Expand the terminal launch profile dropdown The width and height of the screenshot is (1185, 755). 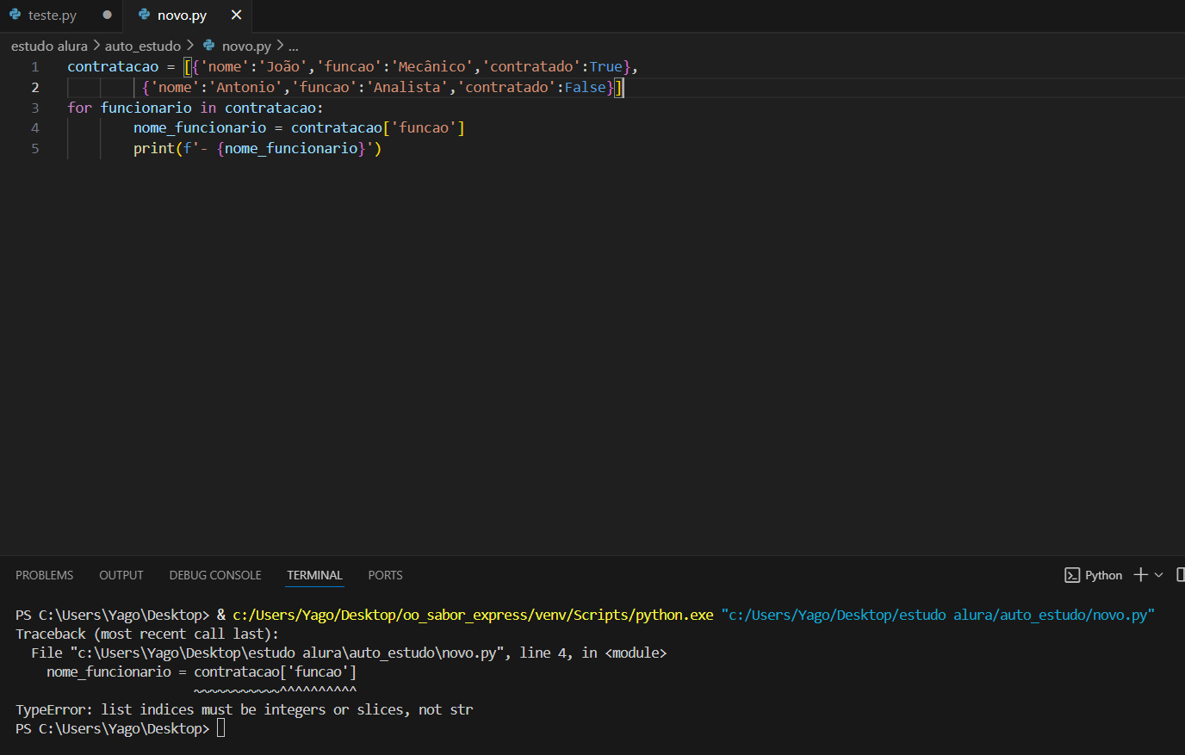1158,575
